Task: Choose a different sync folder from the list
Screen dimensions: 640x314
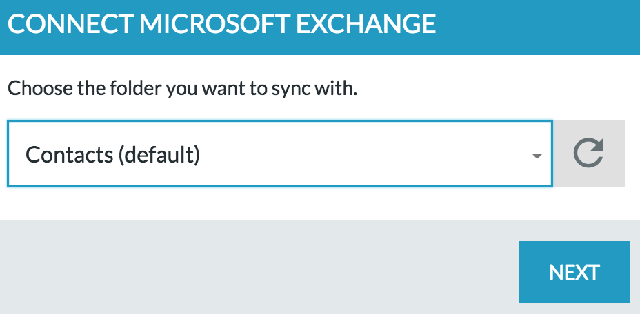Action: [x=280, y=154]
